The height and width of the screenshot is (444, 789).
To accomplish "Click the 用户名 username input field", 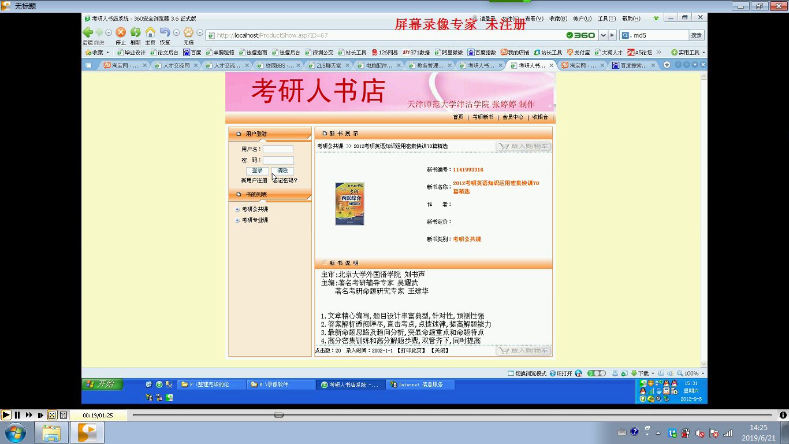I will [278, 149].
